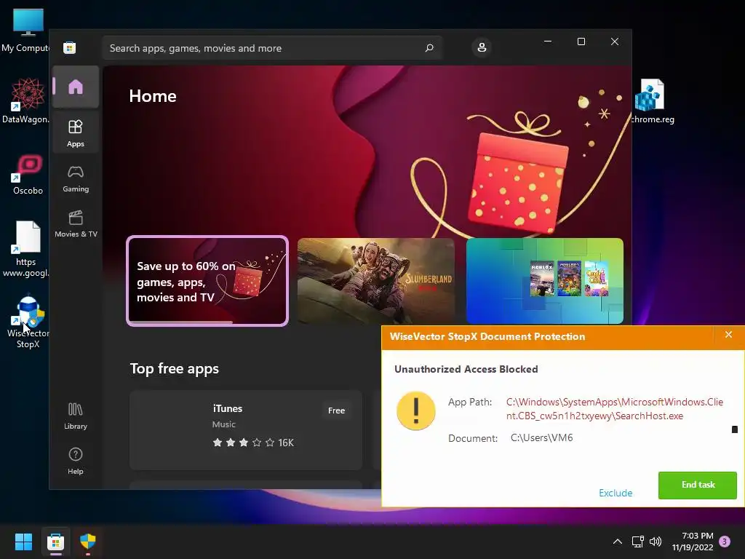The height and width of the screenshot is (559, 745).
Task: Select the DataWagon desktop shortcut
Action: [x=27, y=100]
